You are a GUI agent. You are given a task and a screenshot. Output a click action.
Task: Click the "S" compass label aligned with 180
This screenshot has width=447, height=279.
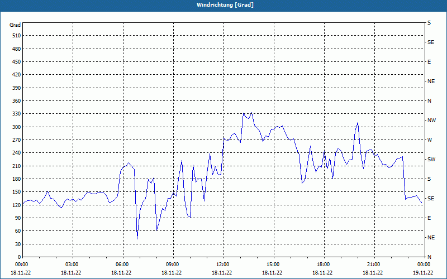tap(429, 179)
